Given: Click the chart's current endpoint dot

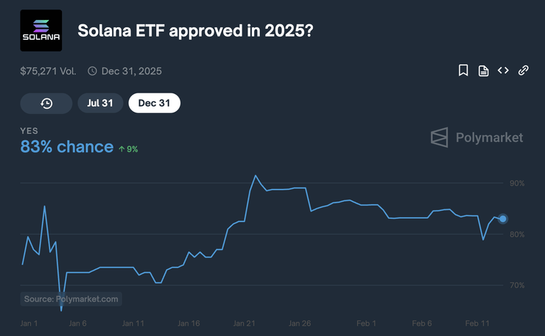Looking at the screenshot, I should pos(503,218).
